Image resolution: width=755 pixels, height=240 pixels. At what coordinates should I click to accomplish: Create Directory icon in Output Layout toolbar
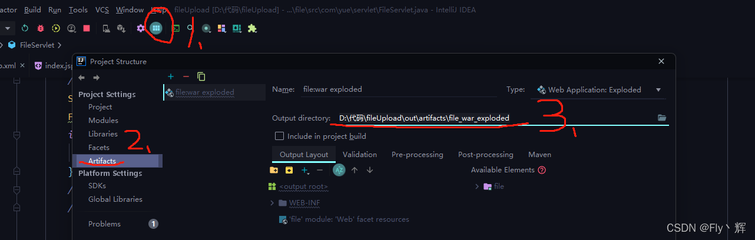tap(274, 170)
